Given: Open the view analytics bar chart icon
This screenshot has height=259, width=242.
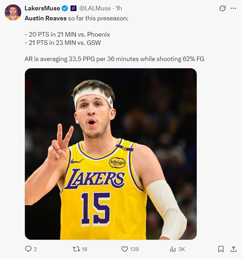Looking at the screenshot, I should (173, 249).
